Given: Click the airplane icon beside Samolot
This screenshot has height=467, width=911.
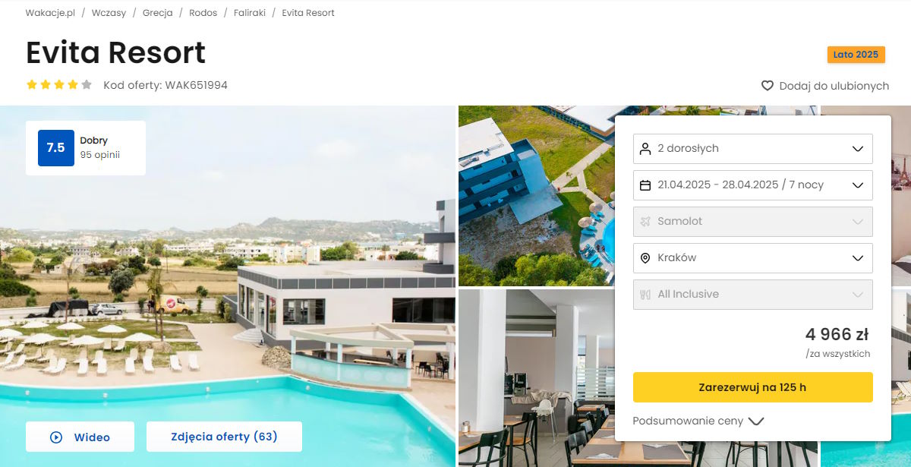Looking at the screenshot, I should (x=645, y=221).
